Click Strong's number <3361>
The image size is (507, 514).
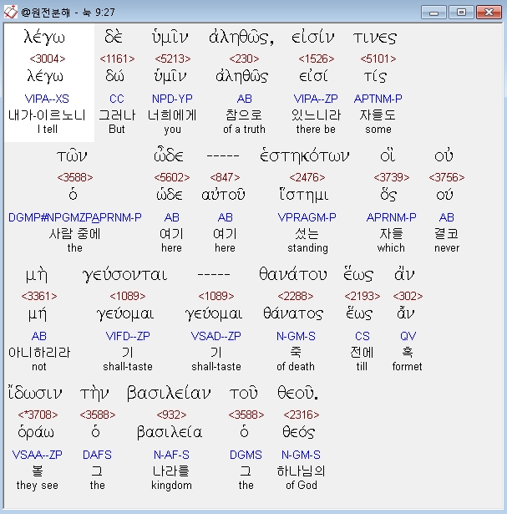point(39,296)
